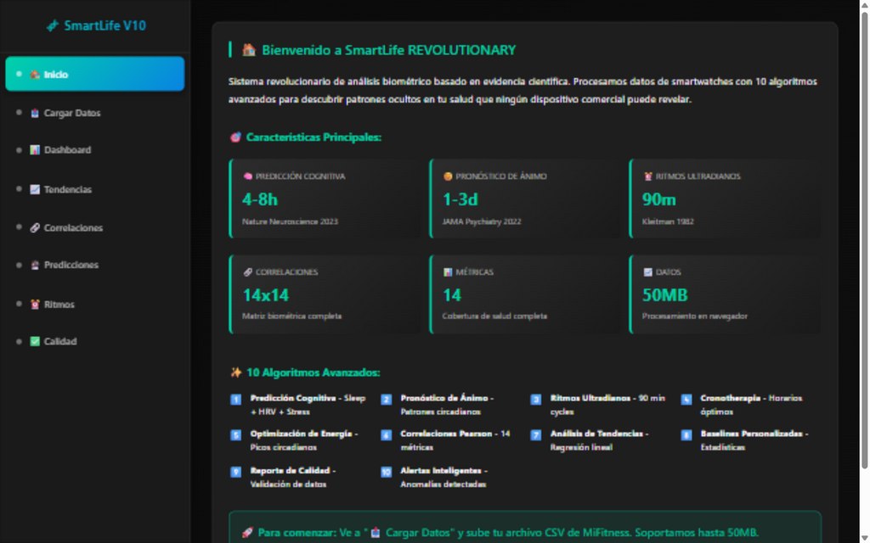Click the line chart icon beside Tendencias

[x=35, y=189]
